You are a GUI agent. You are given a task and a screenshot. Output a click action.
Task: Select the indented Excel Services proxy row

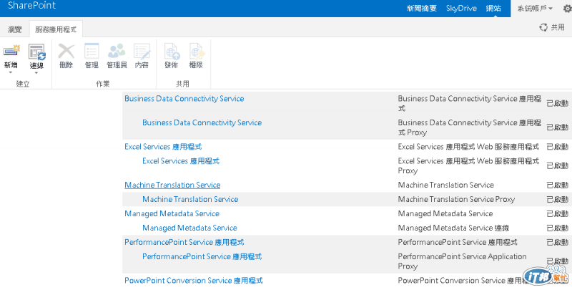[x=180, y=161]
